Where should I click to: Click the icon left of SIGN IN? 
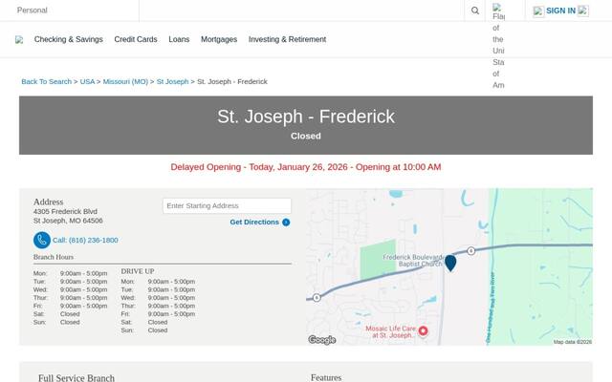[x=538, y=11]
